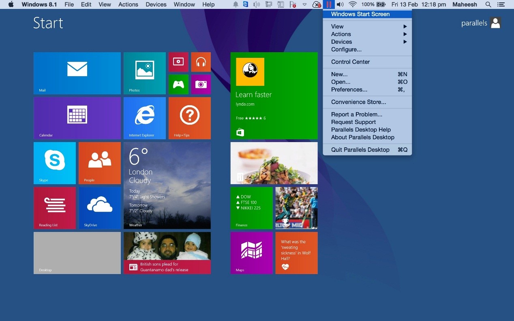Screen dimensions: 514x321
Task: Open the Calendar tile
Action: pos(77,118)
